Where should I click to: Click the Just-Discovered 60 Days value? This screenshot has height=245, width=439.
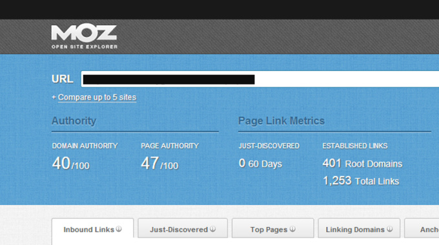[260, 164]
